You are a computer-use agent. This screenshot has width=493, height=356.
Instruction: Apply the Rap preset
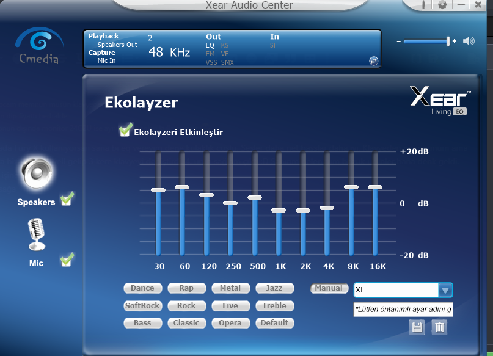click(187, 288)
